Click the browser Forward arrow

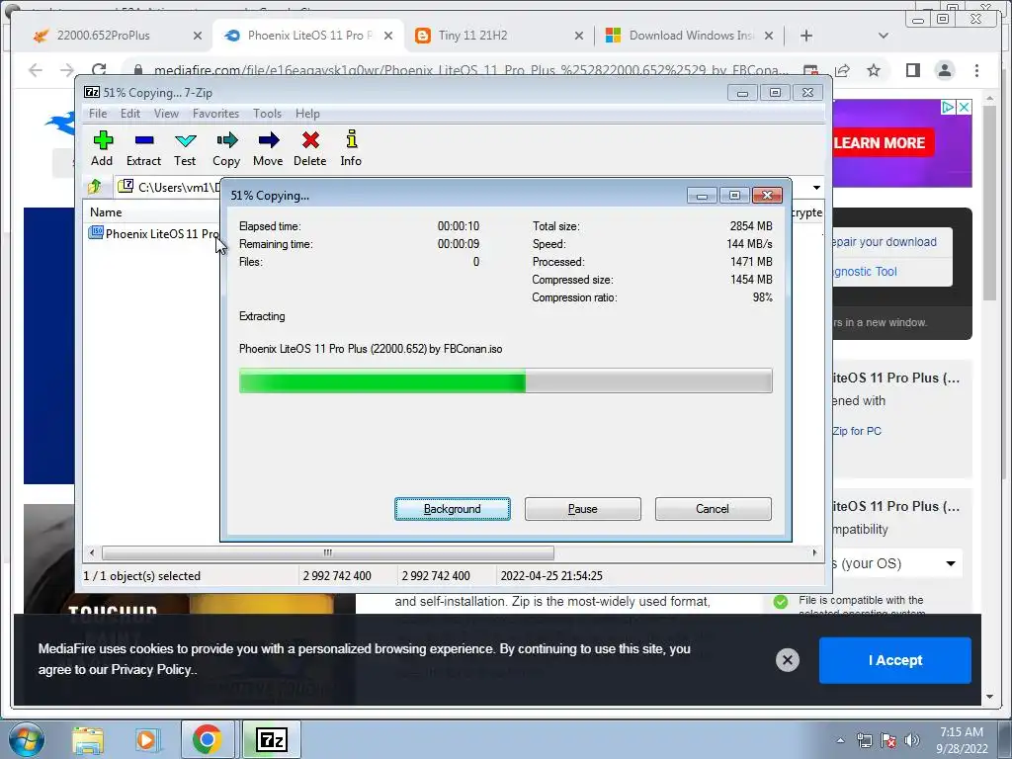tap(67, 70)
